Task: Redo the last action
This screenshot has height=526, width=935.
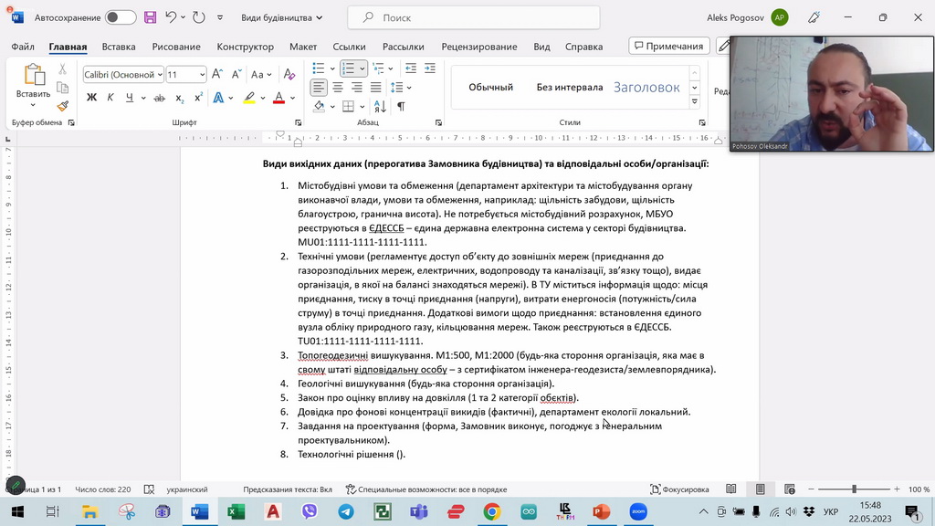Action: [198, 17]
